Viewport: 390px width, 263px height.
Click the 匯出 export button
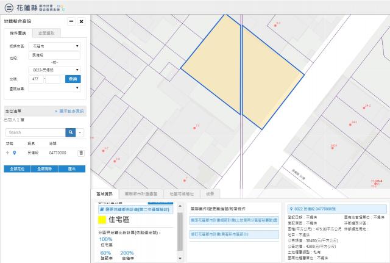coord(72,168)
